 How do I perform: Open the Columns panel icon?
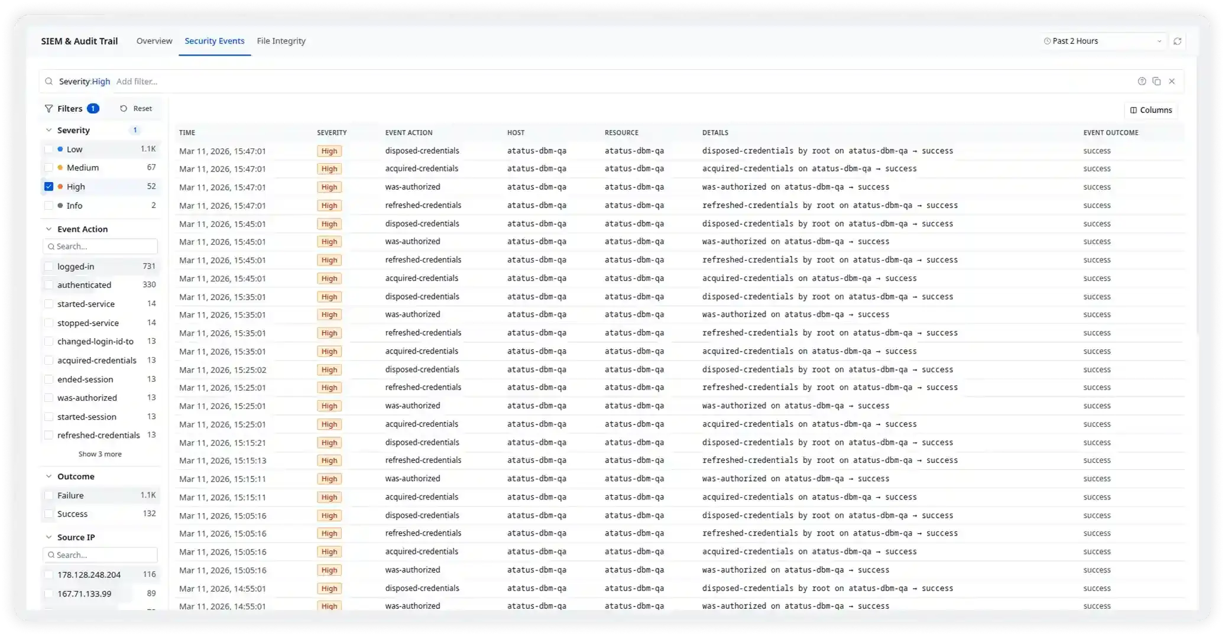1133,110
